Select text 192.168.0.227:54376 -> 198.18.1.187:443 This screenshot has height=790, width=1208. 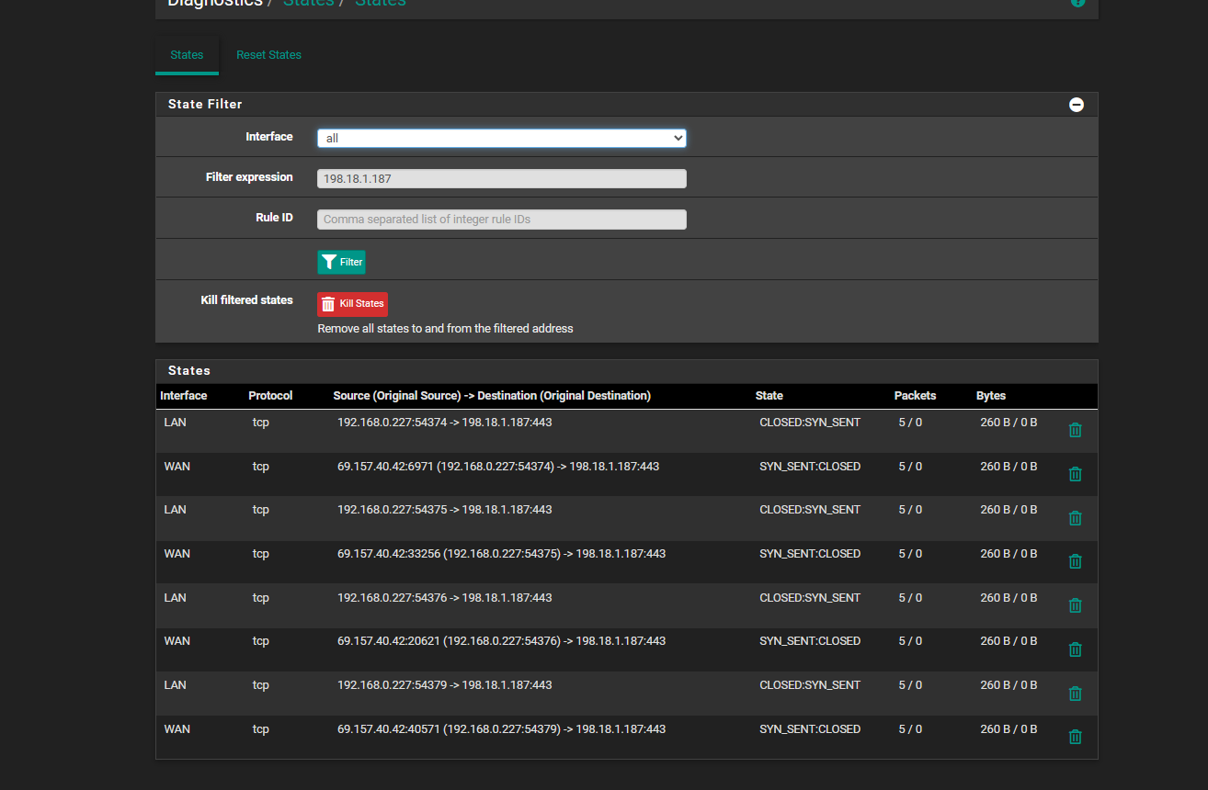tap(445, 598)
